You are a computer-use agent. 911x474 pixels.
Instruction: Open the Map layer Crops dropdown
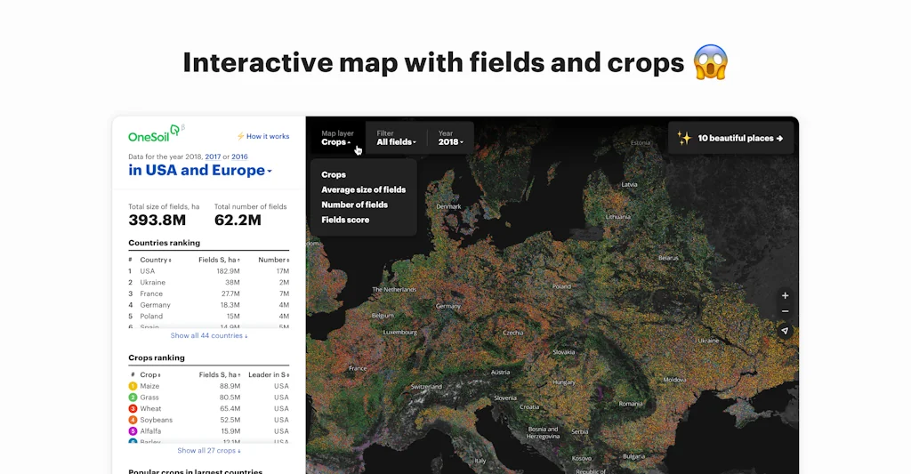tap(337, 138)
